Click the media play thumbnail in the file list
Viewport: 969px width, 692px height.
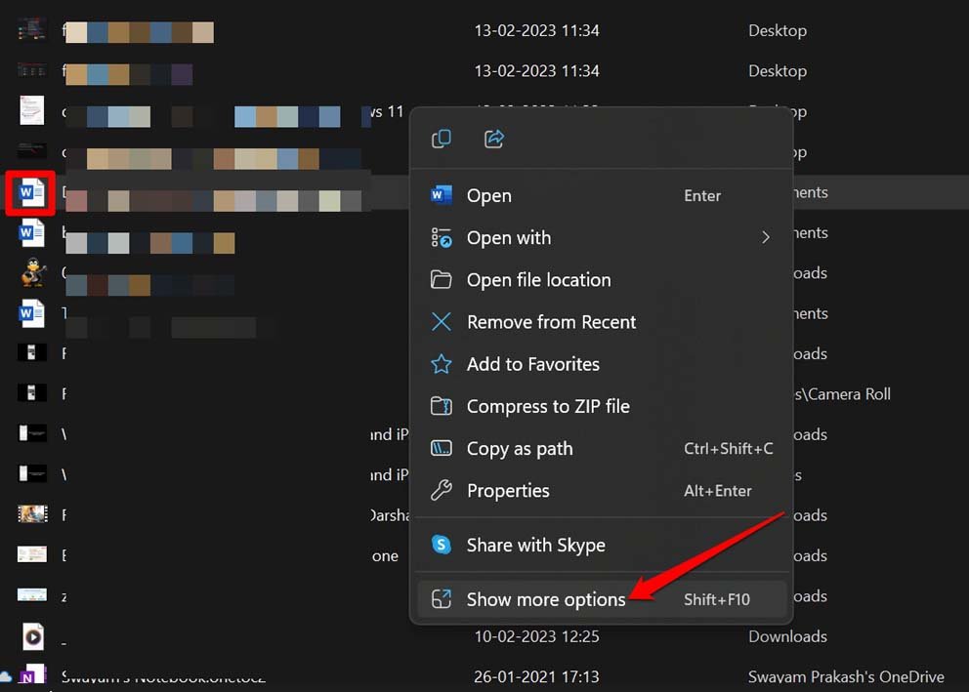point(32,636)
